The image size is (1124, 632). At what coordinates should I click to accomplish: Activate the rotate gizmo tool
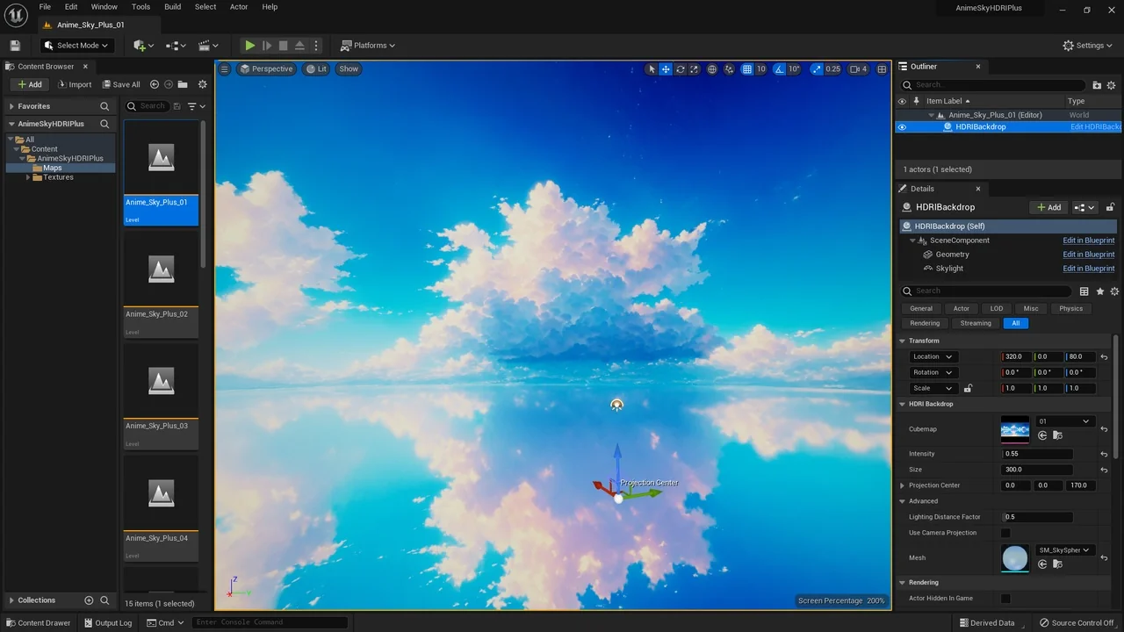[680, 69]
